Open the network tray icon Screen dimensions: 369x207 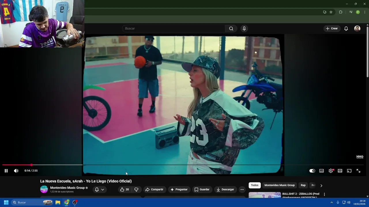pos(344,202)
